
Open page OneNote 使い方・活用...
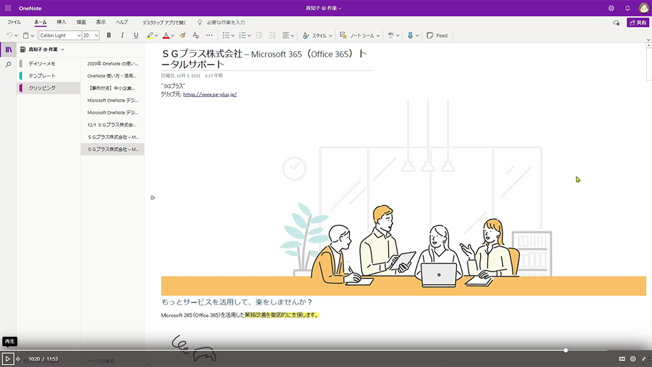click(112, 76)
